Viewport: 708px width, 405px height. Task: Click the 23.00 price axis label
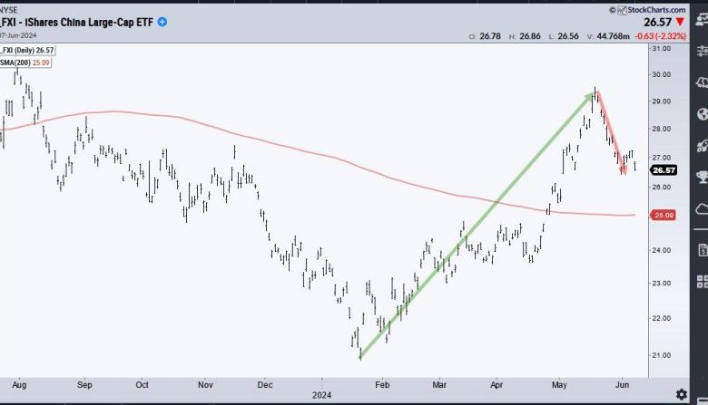662,284
